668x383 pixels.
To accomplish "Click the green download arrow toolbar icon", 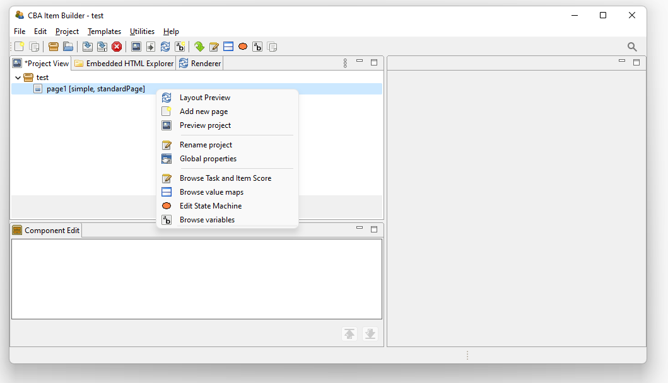I will click(199, 47).
